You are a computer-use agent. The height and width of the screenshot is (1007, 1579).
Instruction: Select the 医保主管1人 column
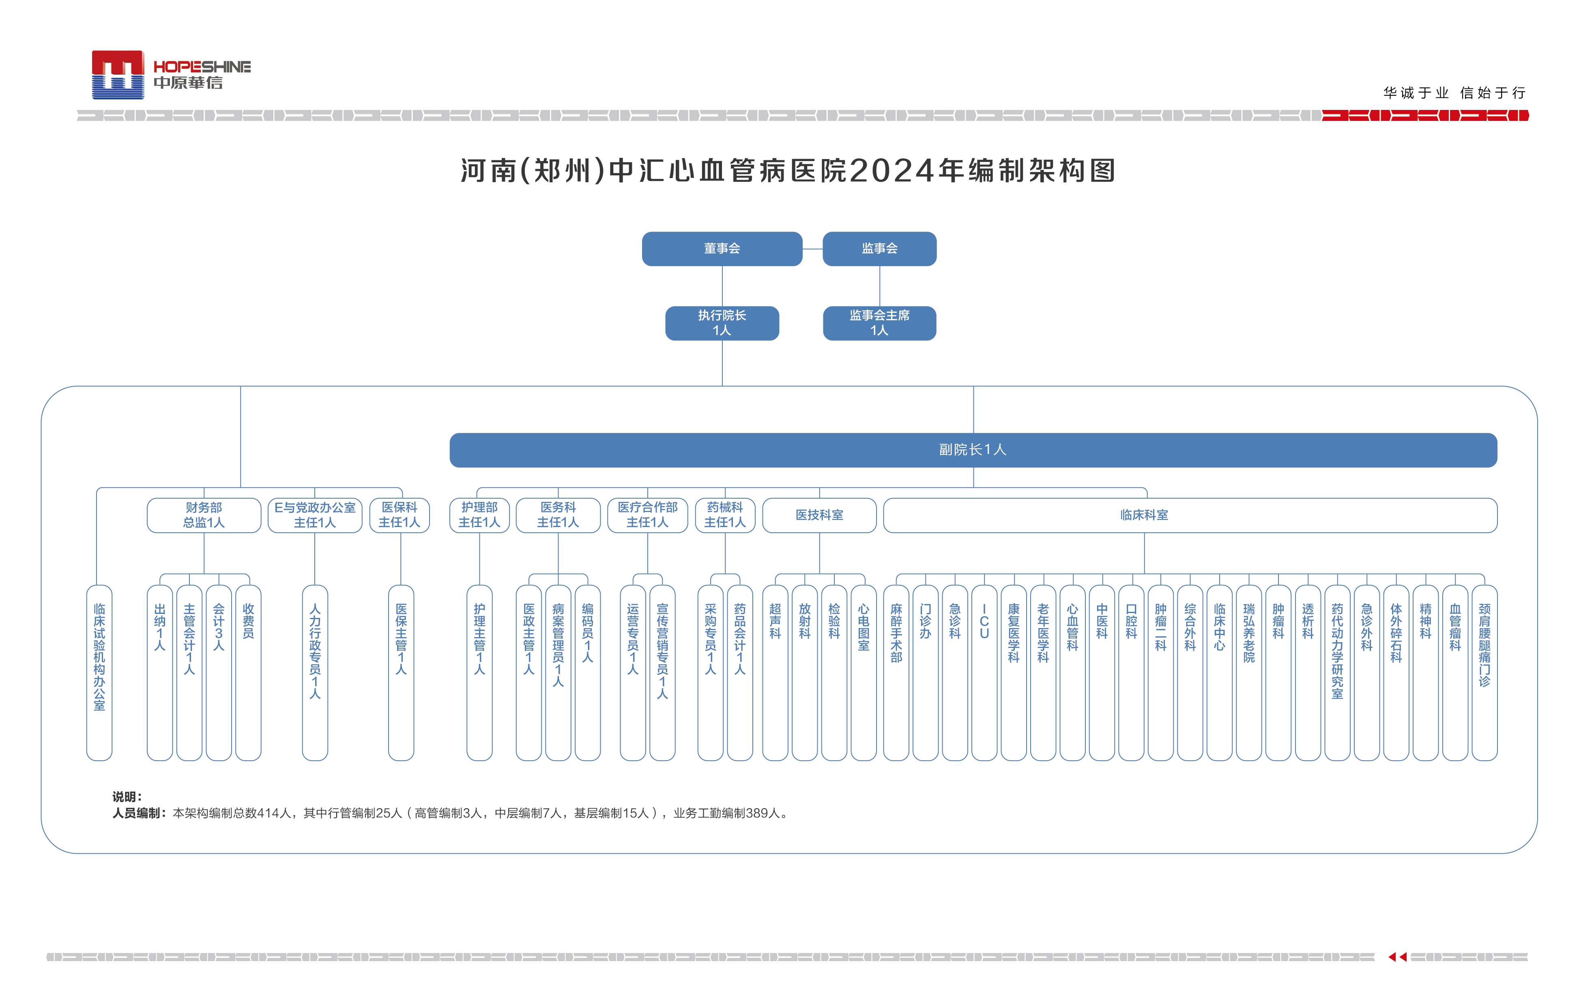pos(401,673)
